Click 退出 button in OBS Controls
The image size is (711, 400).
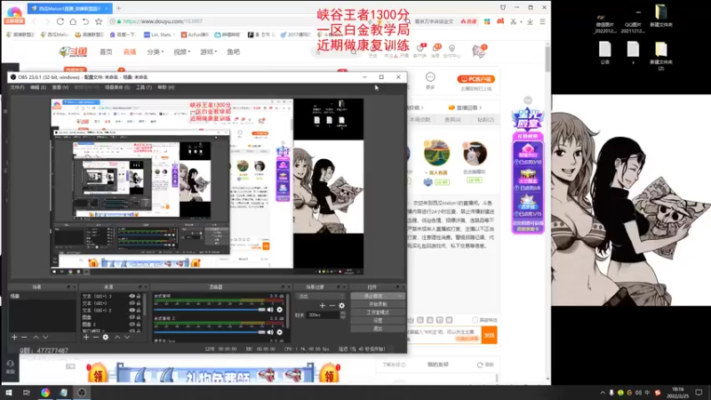[378, 328]
